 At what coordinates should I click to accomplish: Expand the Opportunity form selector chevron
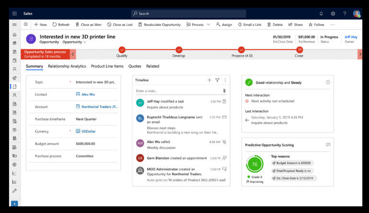[85, 42]
